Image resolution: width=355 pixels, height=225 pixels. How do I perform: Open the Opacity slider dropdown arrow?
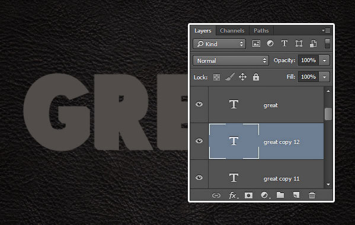pos(324,60)
